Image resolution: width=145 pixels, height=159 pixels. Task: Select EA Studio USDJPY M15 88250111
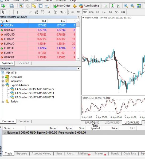(x=34, y=93)
